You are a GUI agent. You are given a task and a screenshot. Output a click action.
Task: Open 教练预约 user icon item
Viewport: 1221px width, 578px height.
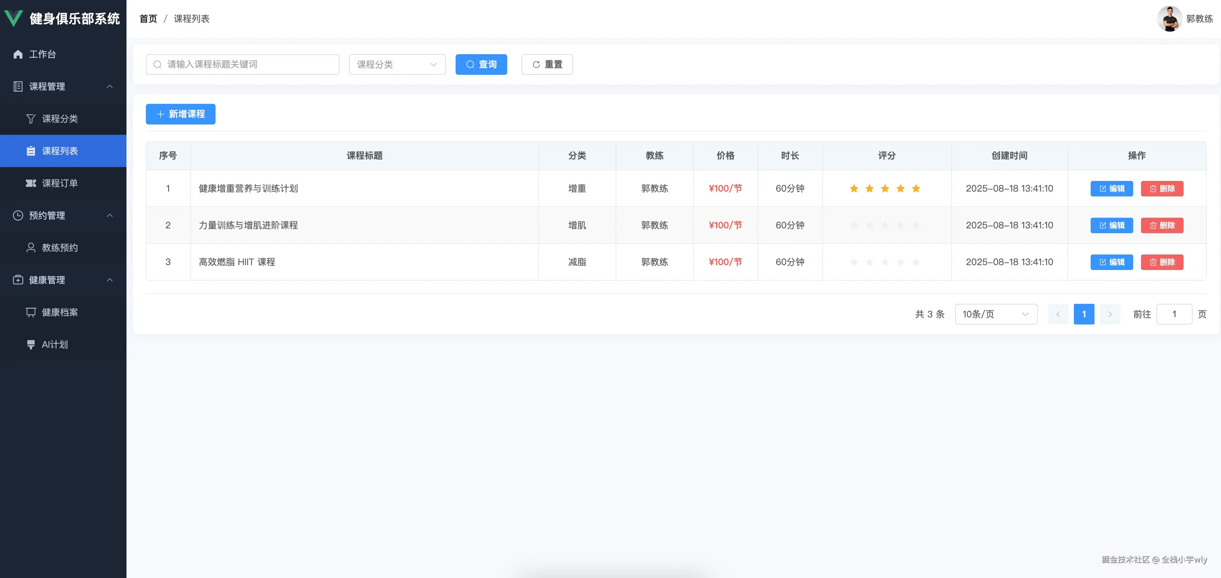tap(31, 247)
